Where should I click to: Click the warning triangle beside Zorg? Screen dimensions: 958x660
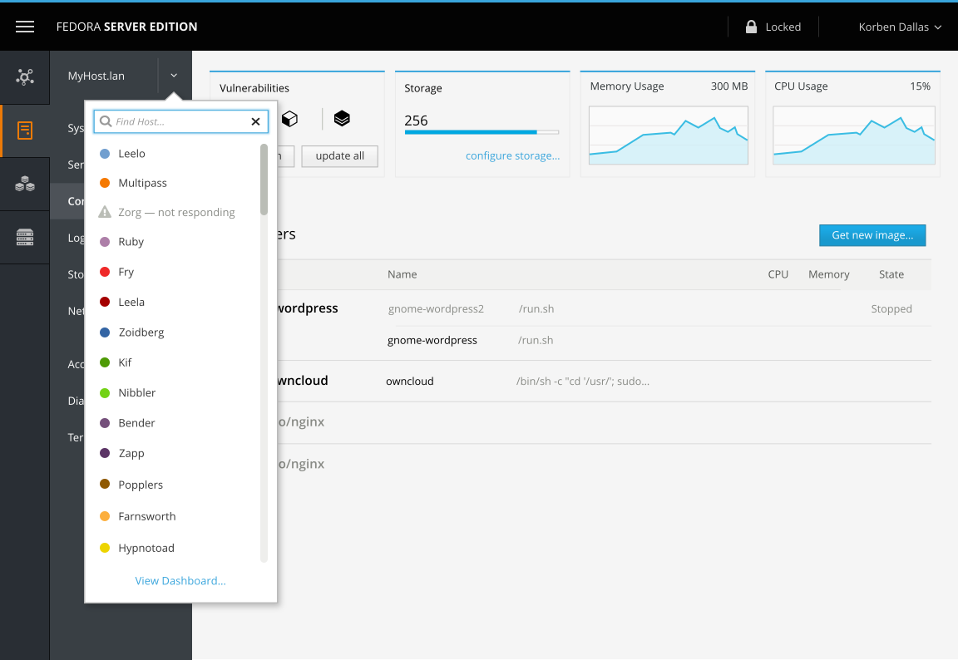[x=105, y=212]
